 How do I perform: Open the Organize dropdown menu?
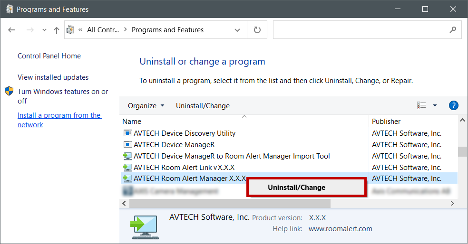pos(146,106)
